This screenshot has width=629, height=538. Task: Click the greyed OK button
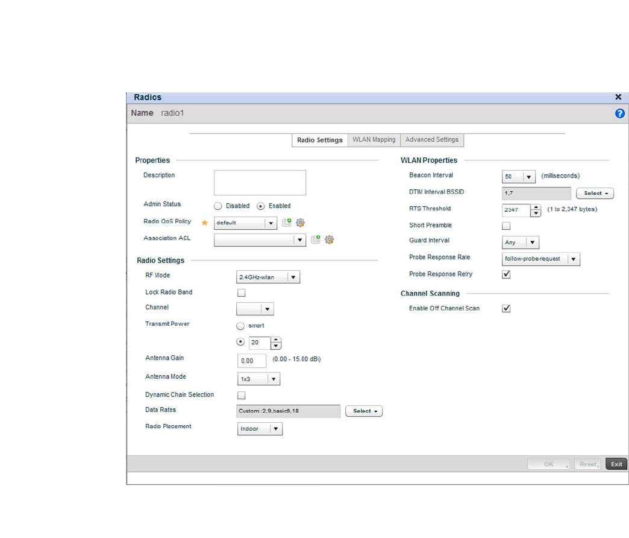[548, 464]
